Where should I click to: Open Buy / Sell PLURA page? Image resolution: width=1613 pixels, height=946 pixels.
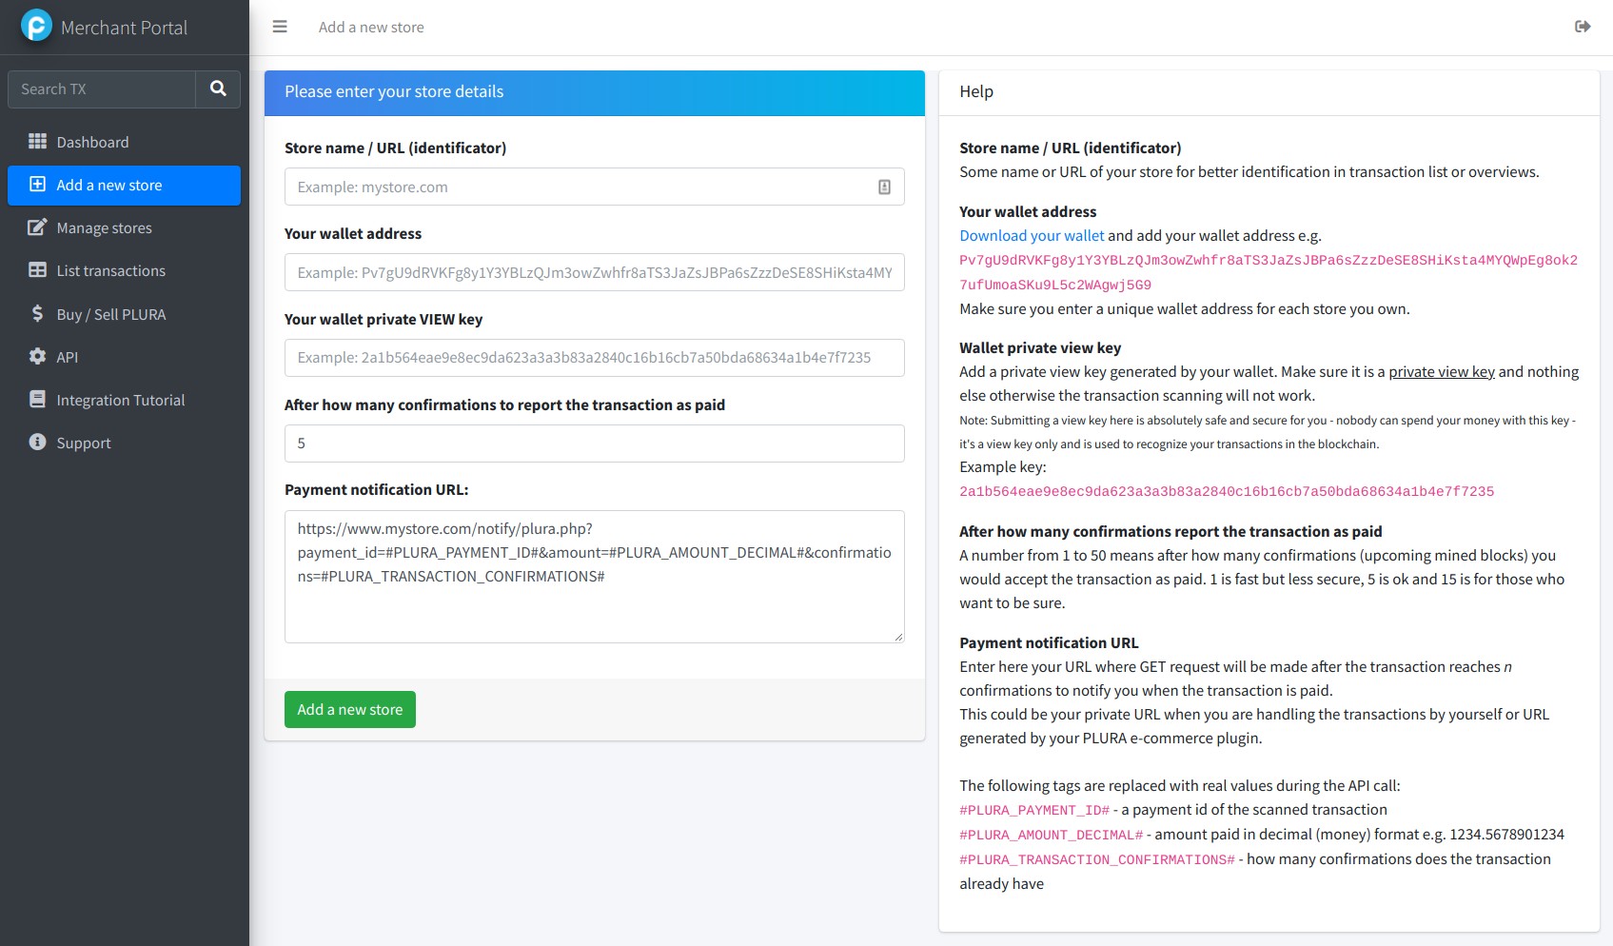pyautogui.click(x=124, y=314)
